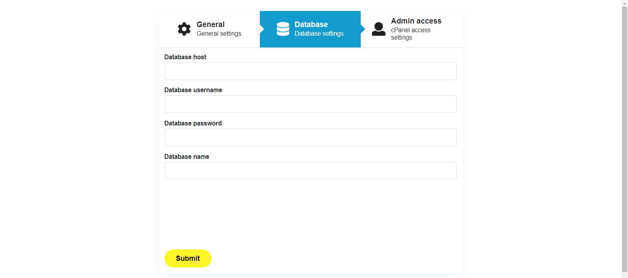This screenshot has height=278, width=628.
Task: Click the 'Database host' label
Action: tap(185, 57)
